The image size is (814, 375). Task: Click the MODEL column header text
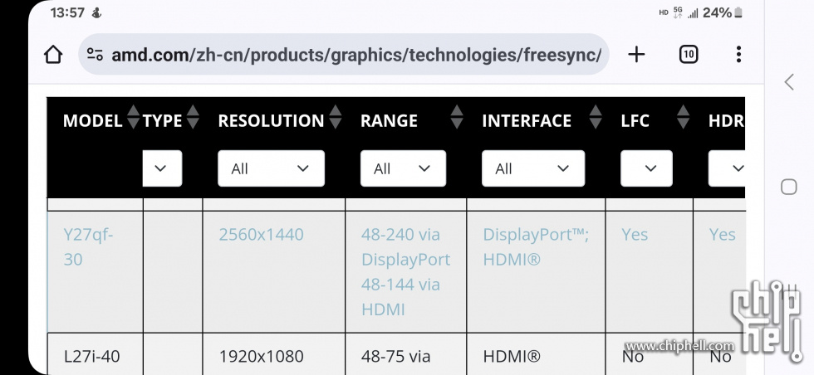tap(92, 121)
